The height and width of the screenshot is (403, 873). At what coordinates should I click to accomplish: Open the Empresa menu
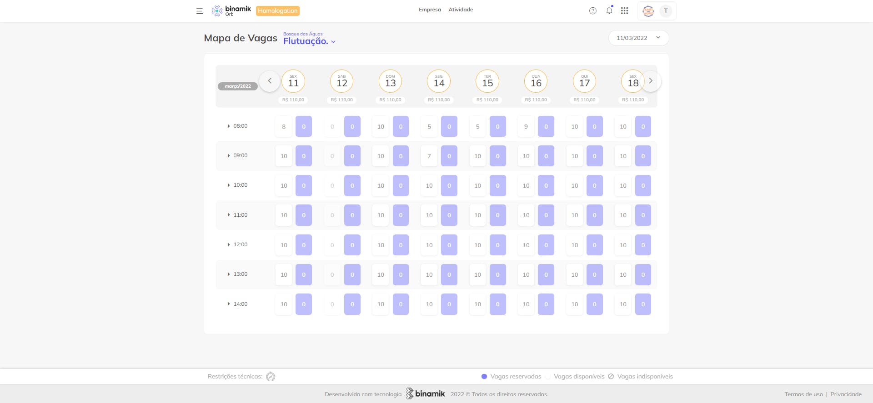pyautogui.click(x=430, y=10)
